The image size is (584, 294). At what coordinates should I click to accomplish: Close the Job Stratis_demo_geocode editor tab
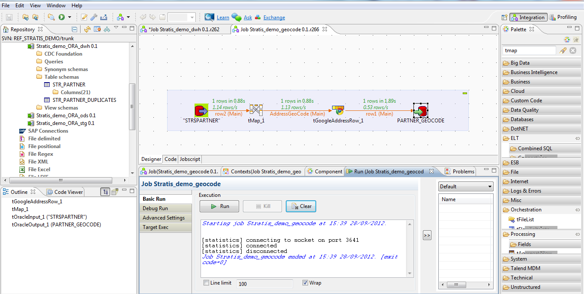[325, 29]
